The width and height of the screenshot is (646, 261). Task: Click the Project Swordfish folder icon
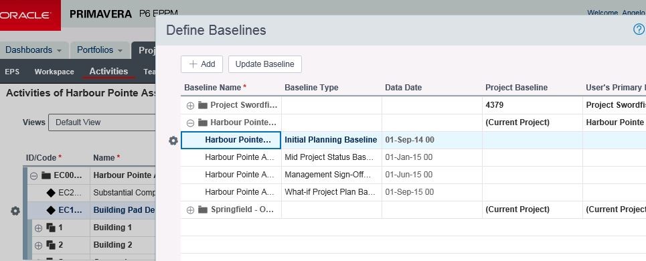click(203, 105)
